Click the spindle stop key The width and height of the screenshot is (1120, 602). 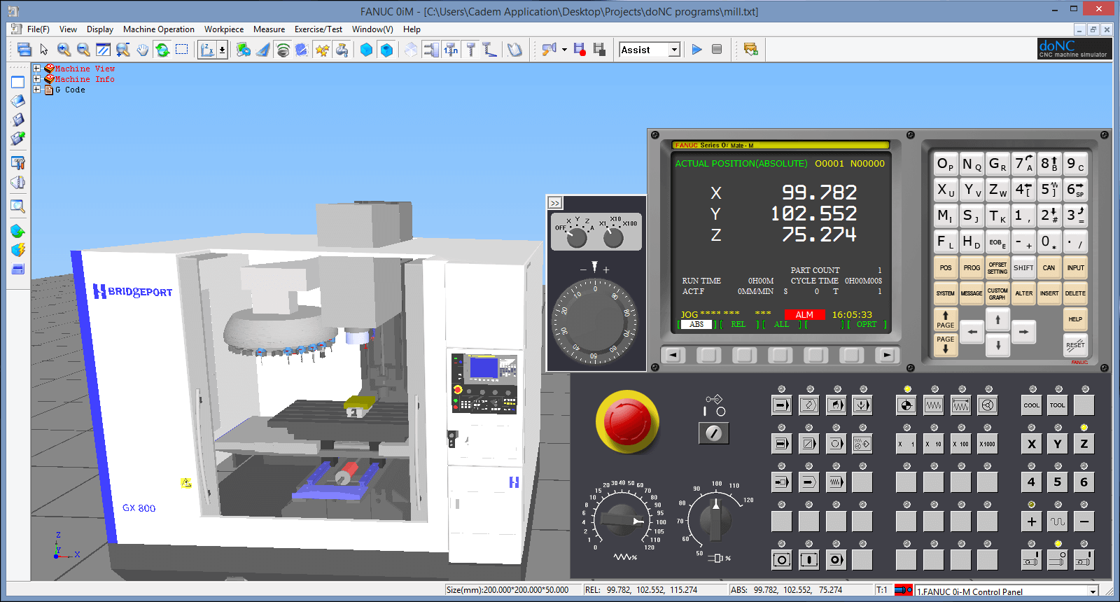[x=1058, y=559]
